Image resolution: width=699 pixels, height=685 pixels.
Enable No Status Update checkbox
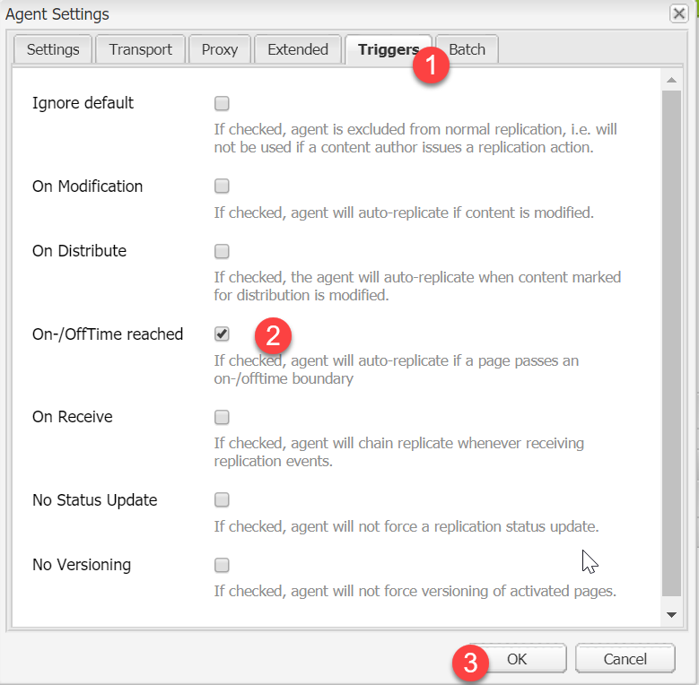point(222,500)
